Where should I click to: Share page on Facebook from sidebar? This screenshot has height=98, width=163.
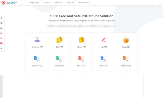2,18
